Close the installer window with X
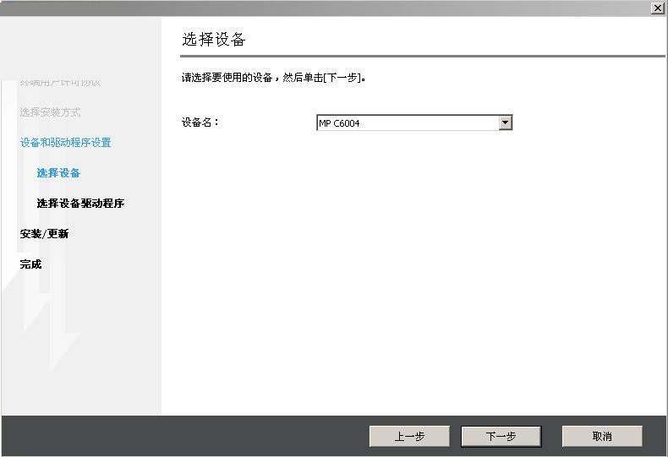 pyautogui.click(x=658, y=8)
